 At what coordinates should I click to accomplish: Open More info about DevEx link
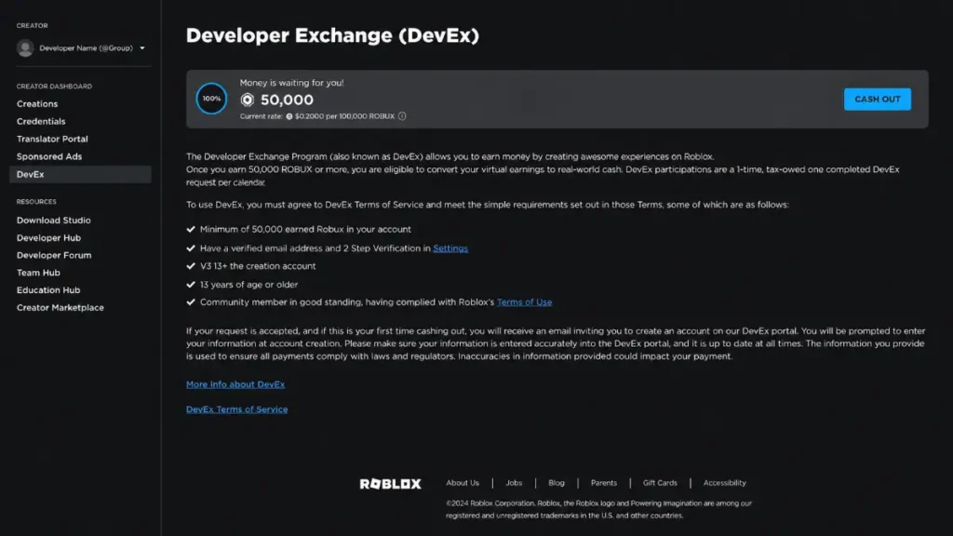pos(235,384)
